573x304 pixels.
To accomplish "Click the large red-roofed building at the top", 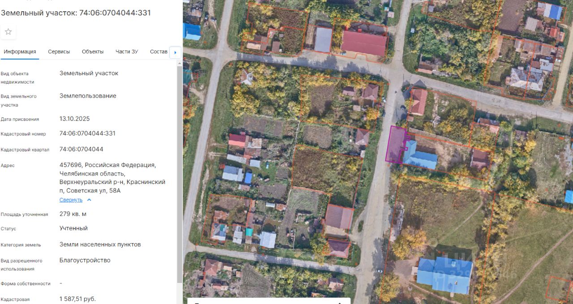I will [363, 43].
